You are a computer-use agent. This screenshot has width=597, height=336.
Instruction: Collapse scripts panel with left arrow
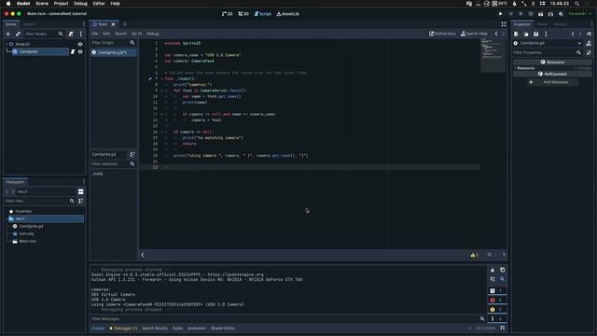tap(143, 255)
